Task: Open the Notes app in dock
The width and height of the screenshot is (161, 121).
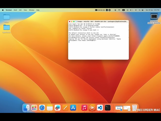Action: pyautogui.click(x=50, y=108)
